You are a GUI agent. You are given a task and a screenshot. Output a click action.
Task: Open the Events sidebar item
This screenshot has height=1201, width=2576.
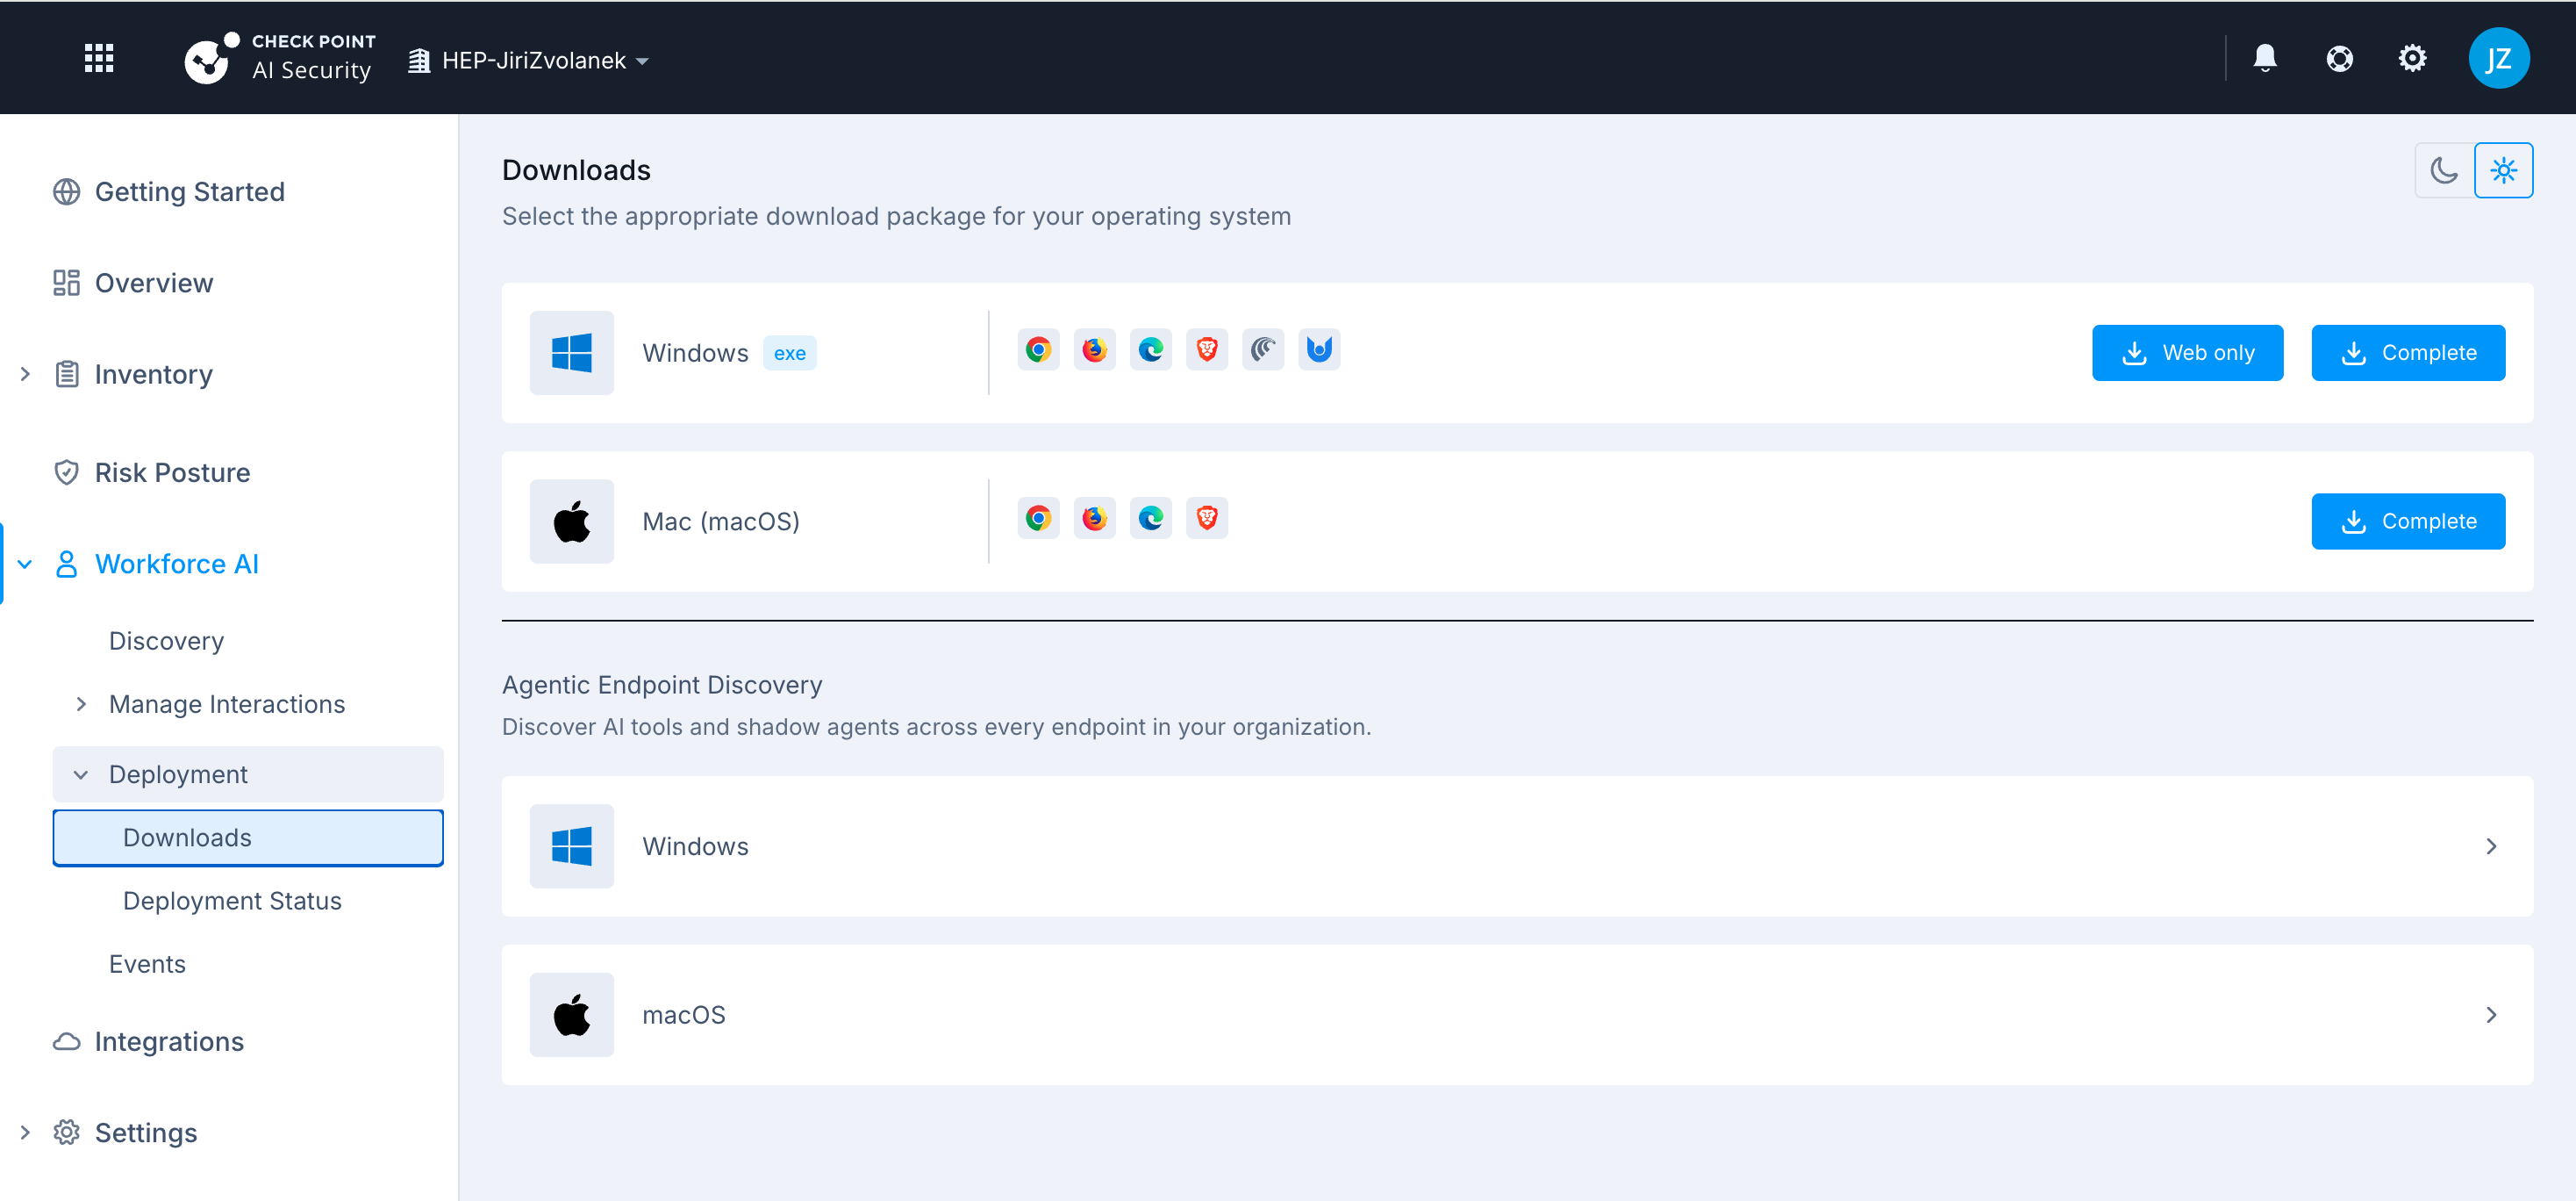(x=147, y=964)
